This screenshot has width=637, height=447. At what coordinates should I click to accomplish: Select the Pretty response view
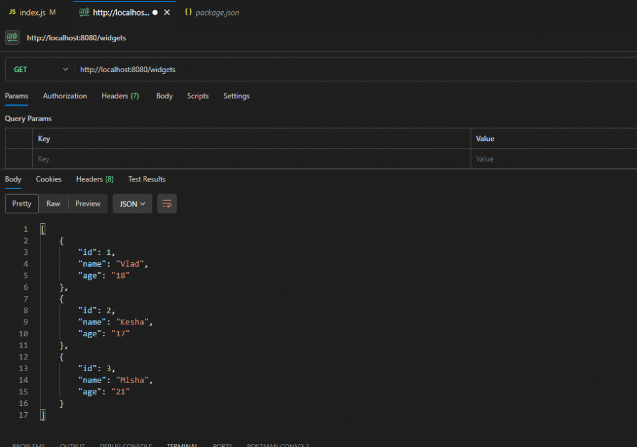tap(22, 204)
